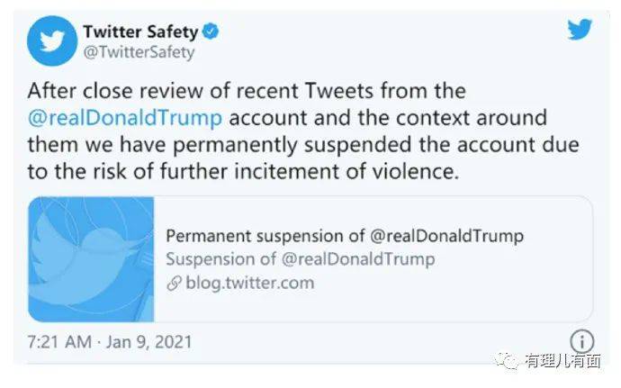
Task: Click the gray "Suspension of @realDonaldTrump" card subtitle
Action: pyautogui.click(x=301, y=259)
